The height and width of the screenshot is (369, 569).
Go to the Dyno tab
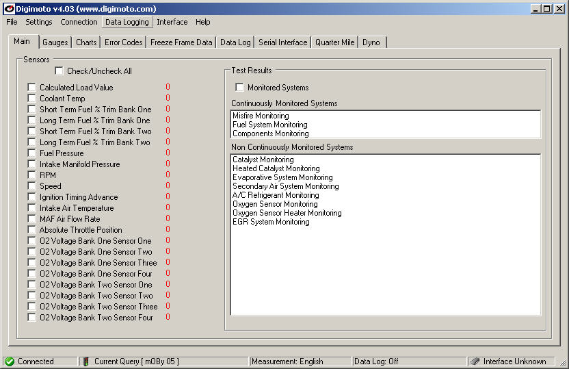tap(371, 42)
